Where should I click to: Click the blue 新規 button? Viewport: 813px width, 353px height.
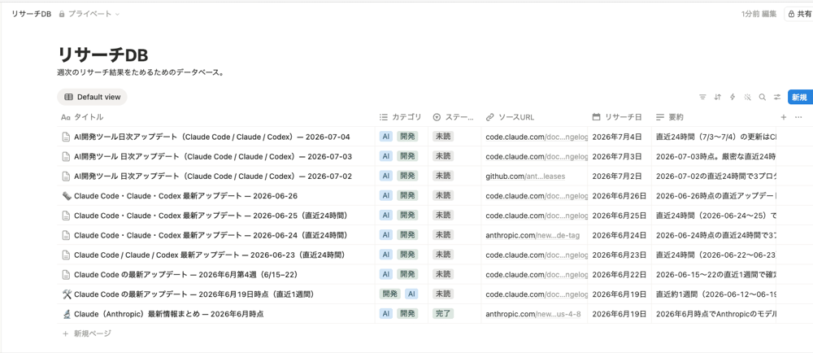tap(799, 97)
